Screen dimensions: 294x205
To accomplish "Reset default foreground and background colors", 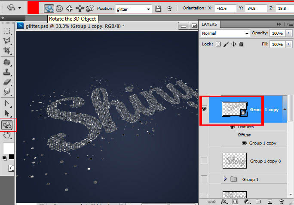I will click(x=4, y=158).
